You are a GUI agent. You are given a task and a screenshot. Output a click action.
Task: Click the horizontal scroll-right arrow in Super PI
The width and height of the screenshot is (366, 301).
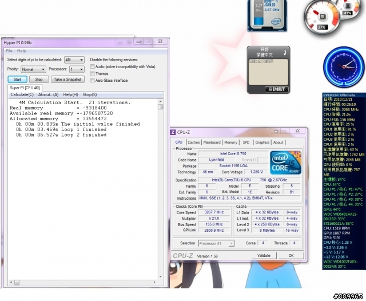click(x=154, y=282)
